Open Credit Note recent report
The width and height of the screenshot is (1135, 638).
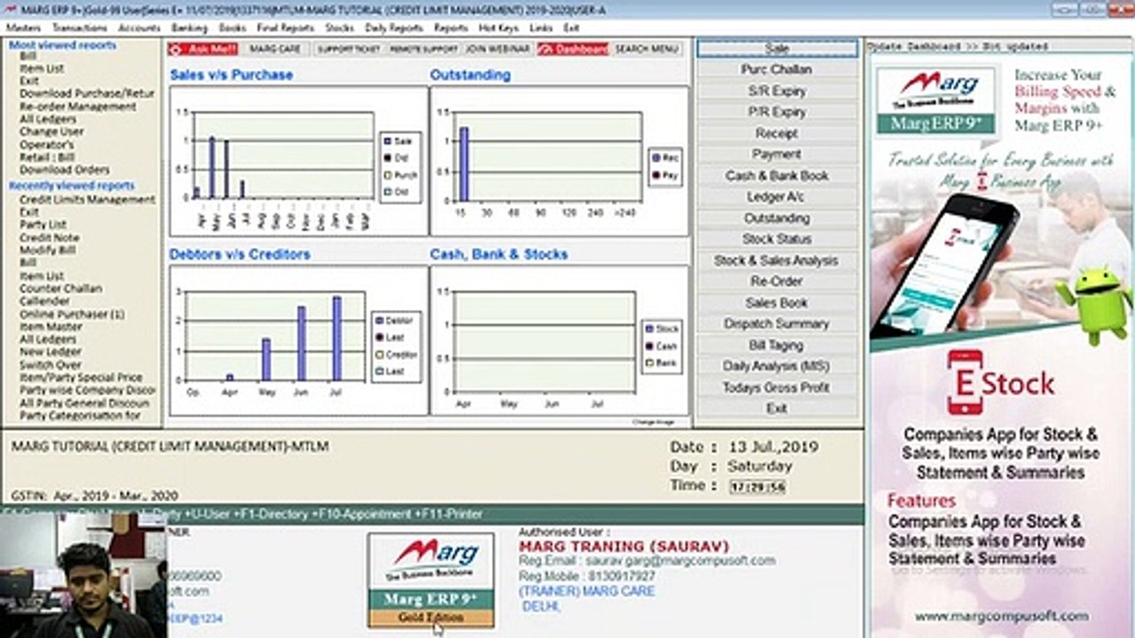50,237
